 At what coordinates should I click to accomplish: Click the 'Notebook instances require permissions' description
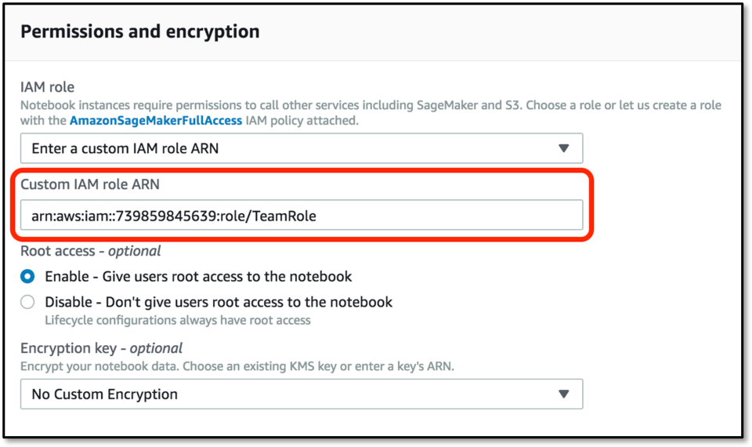coord(371,113)
